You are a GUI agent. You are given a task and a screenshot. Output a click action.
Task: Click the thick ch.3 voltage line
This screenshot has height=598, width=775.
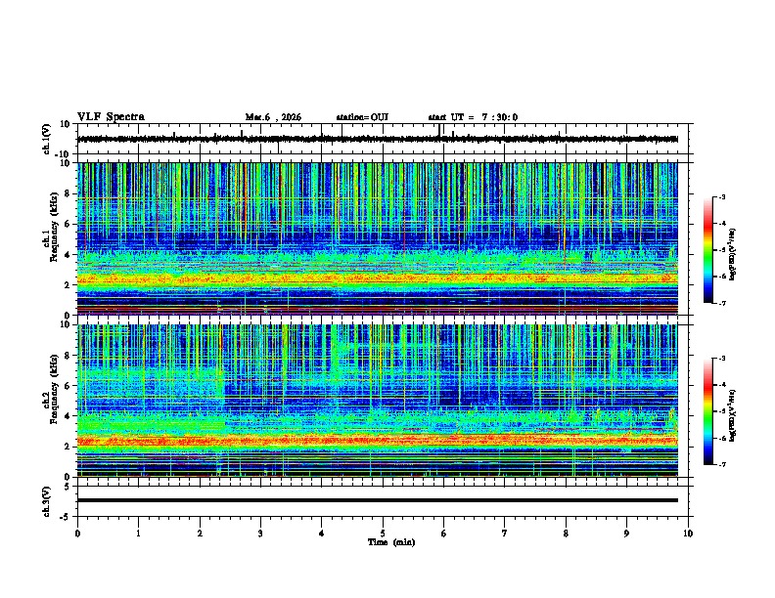click(378, 500)
